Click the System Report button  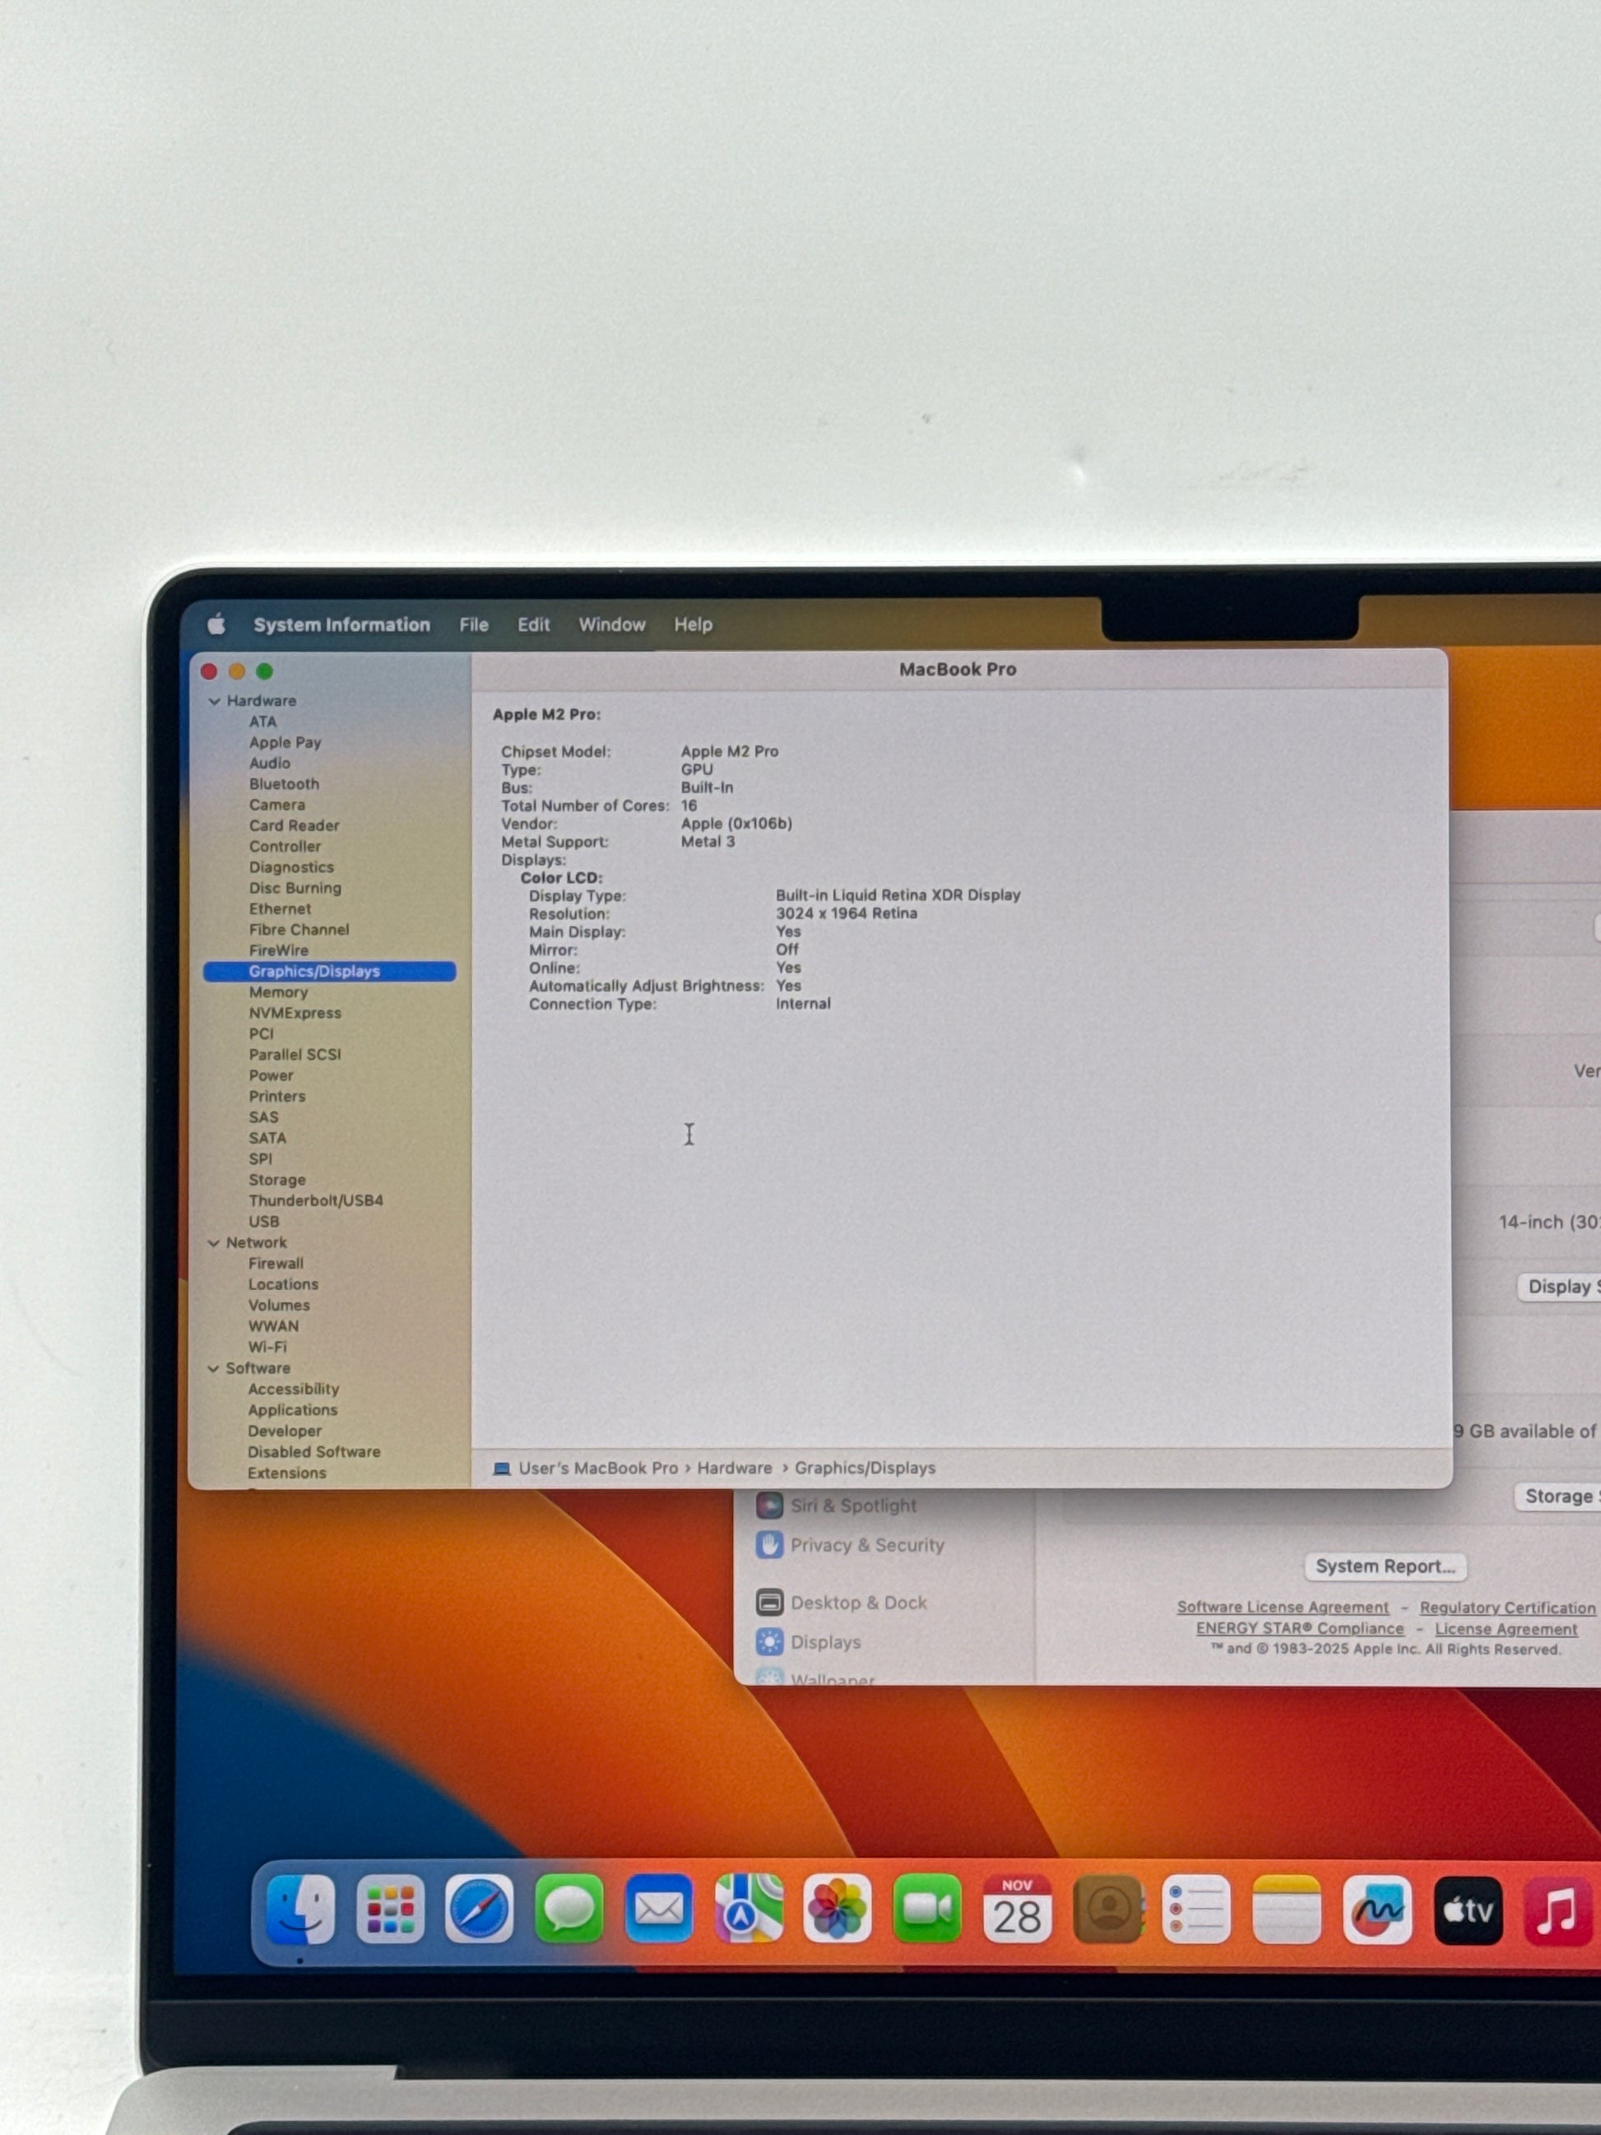(1385, 1566)
